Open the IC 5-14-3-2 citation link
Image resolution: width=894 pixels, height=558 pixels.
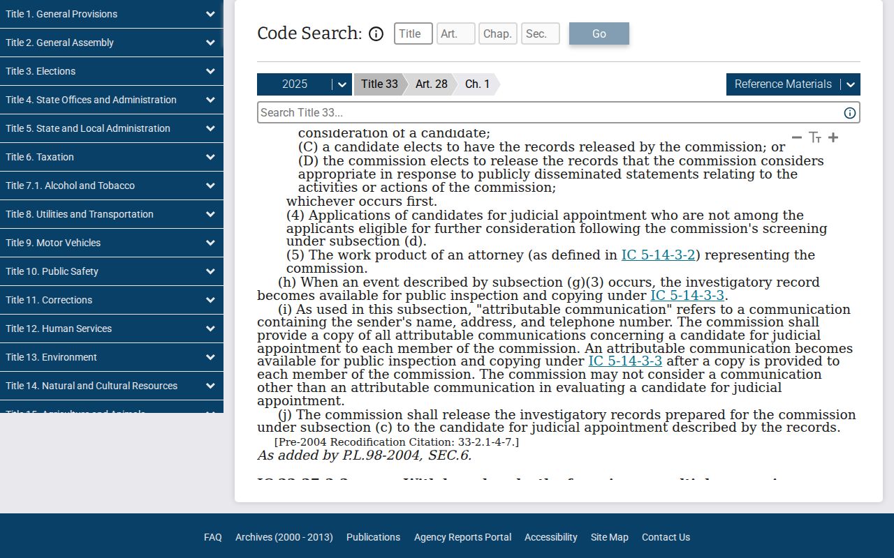coord(659,255)
